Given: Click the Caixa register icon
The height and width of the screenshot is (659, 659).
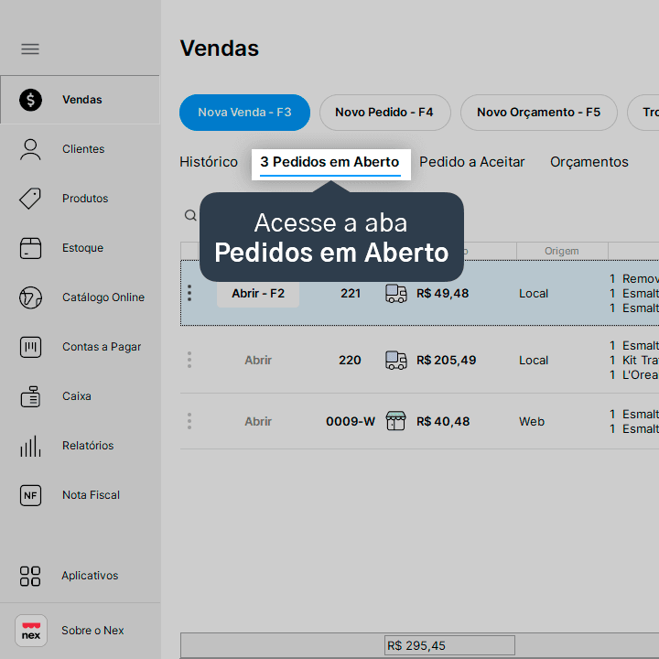Looking at the screenshot, I should click(31, 396).
